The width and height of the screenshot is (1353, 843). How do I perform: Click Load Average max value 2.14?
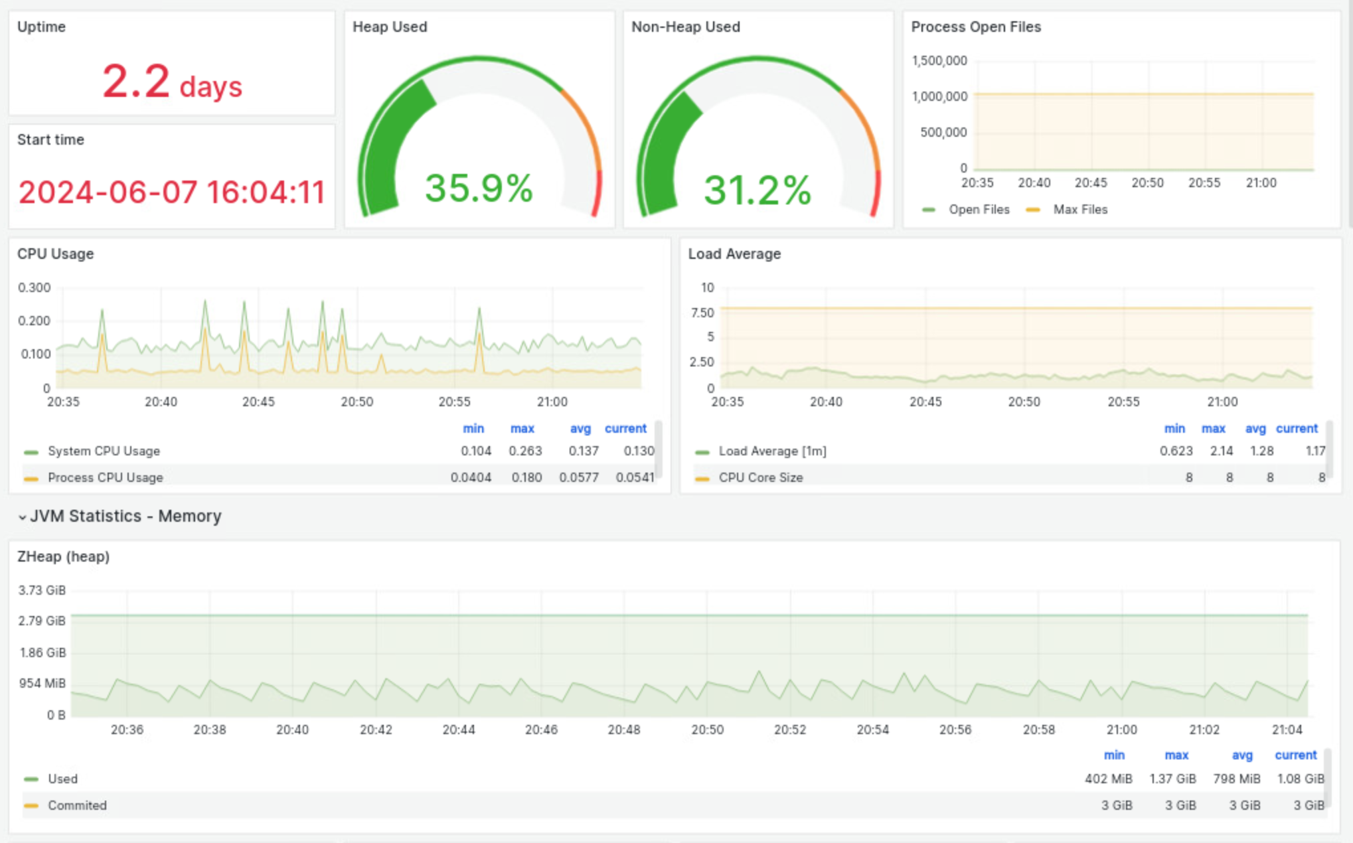coord(1222,451)
